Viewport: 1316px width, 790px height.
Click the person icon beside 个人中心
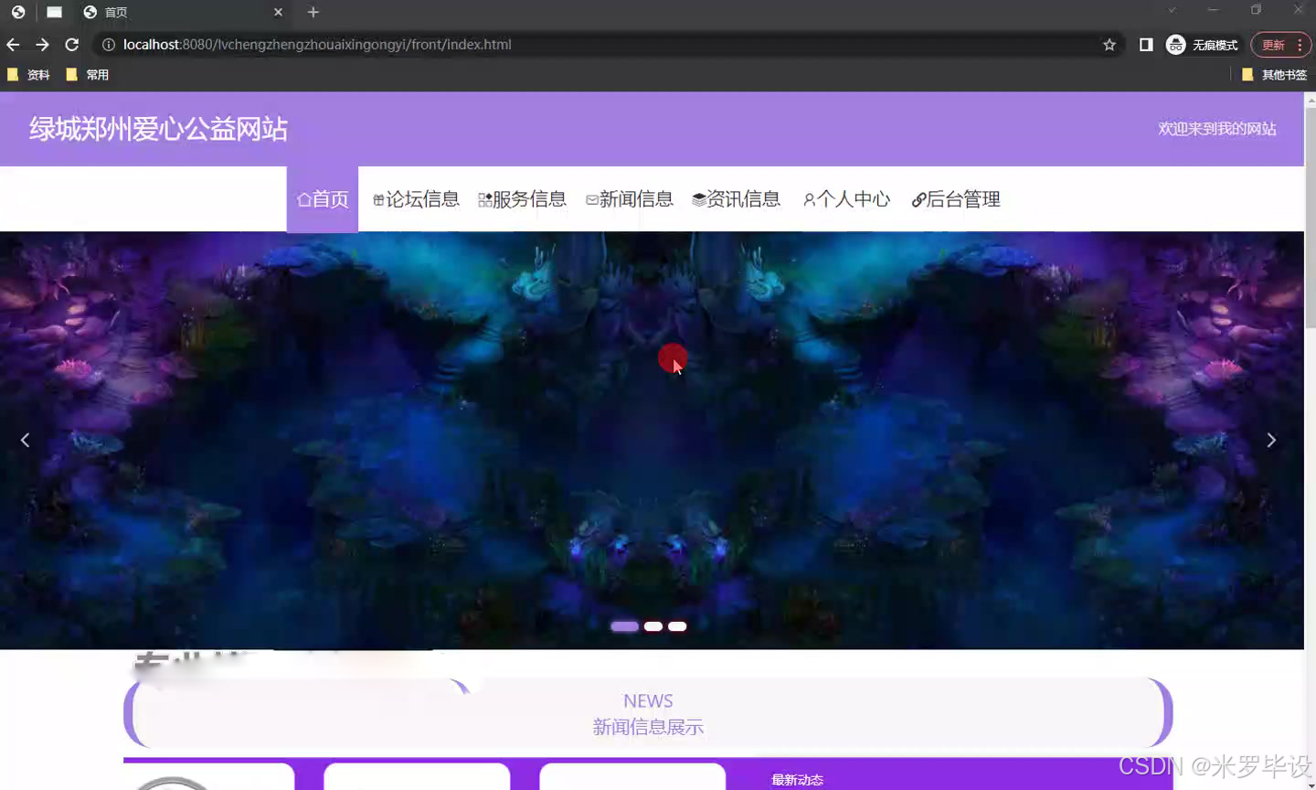point(808,198)
